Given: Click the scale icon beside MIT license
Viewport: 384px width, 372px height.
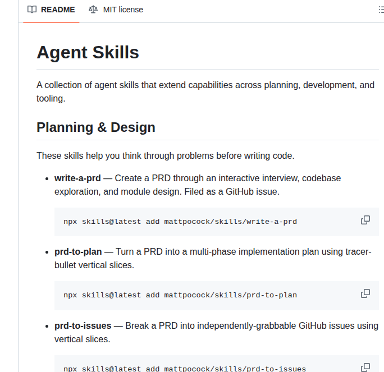Looking at the screenshot, I should pos(93,10).
